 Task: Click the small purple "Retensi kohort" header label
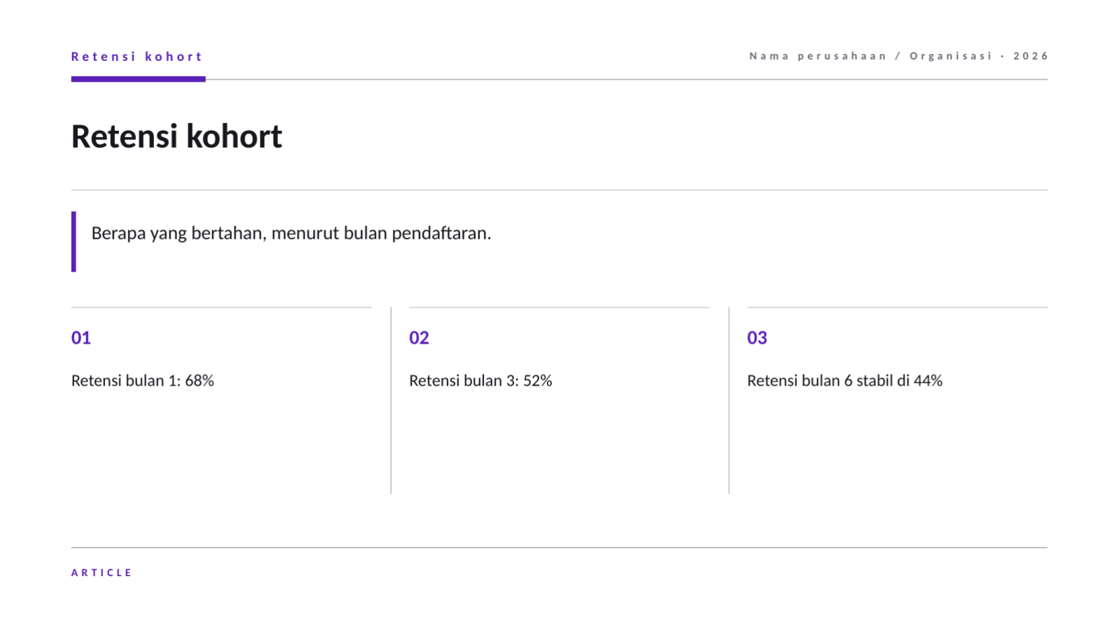pos(137,57)
